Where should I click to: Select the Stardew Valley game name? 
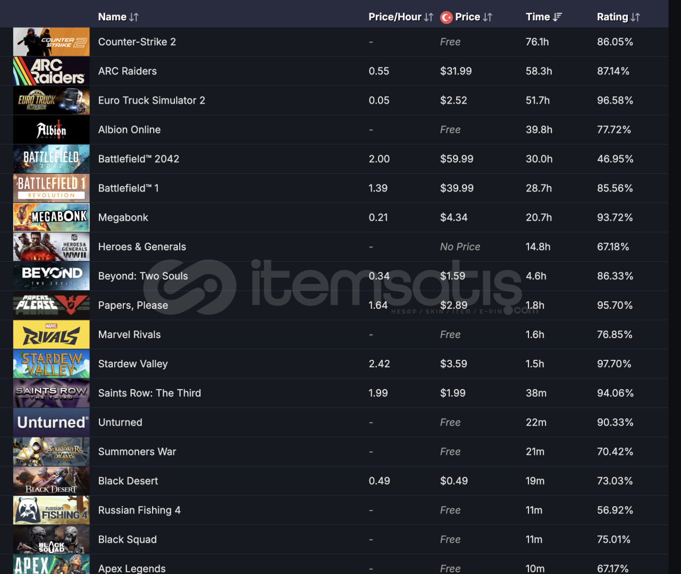point(133,364)
